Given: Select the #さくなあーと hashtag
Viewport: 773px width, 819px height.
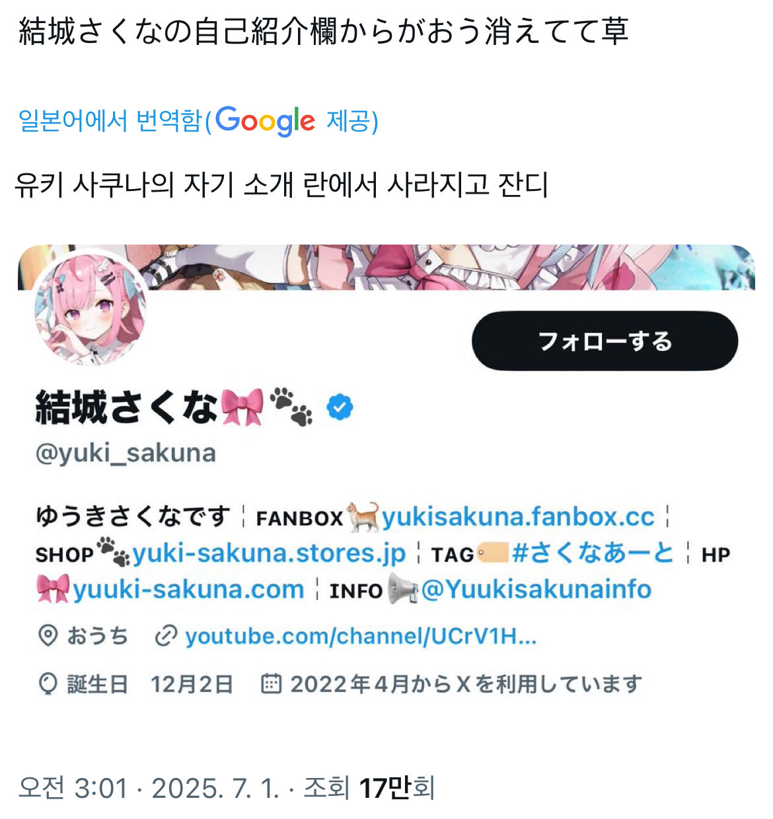Looking at the screenshot, I should 593,553.
